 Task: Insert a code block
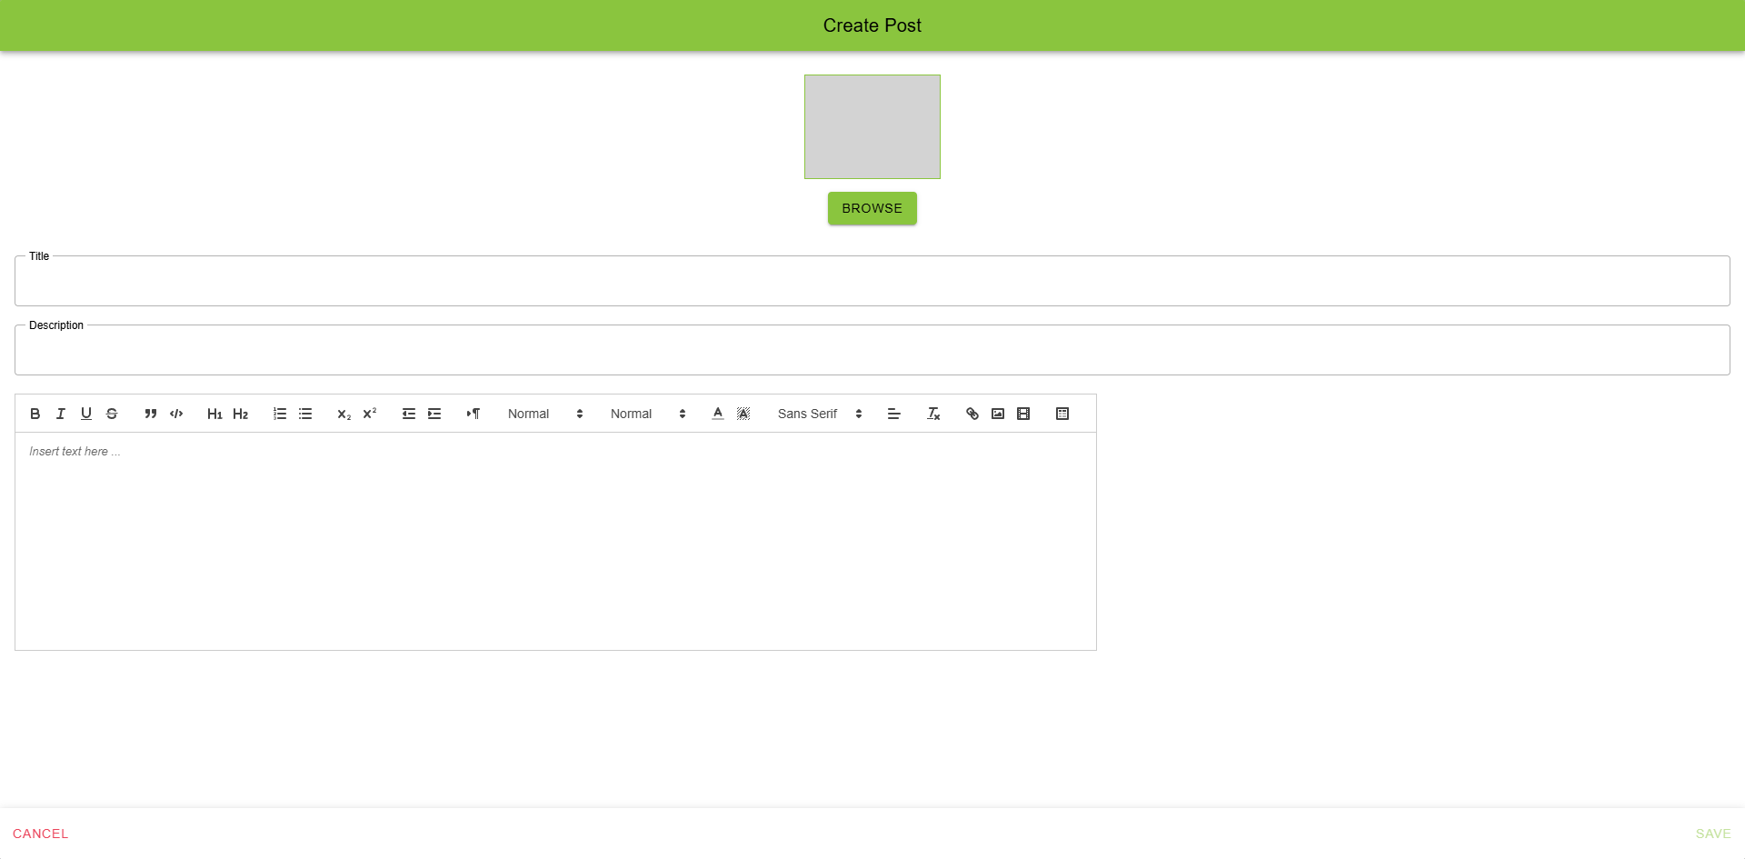point(176,414)
